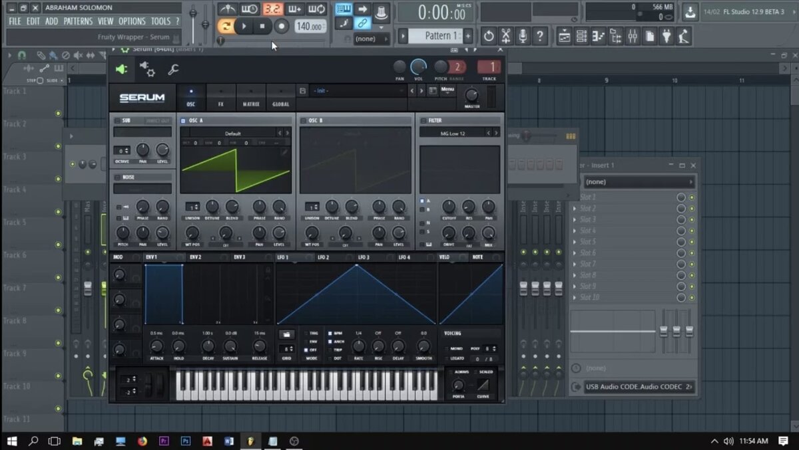Open the help question mark icon
799x450 pixels.
(541, 36)
